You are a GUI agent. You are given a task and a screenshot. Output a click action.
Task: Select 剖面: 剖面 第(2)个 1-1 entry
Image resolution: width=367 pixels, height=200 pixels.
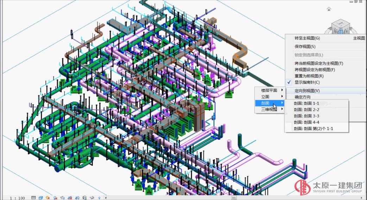pos(314,129)
